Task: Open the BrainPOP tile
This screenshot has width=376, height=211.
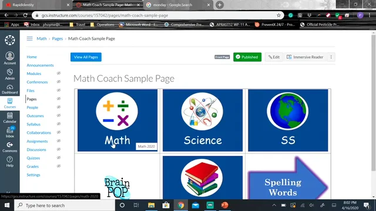Action: [x=117, y=188]
